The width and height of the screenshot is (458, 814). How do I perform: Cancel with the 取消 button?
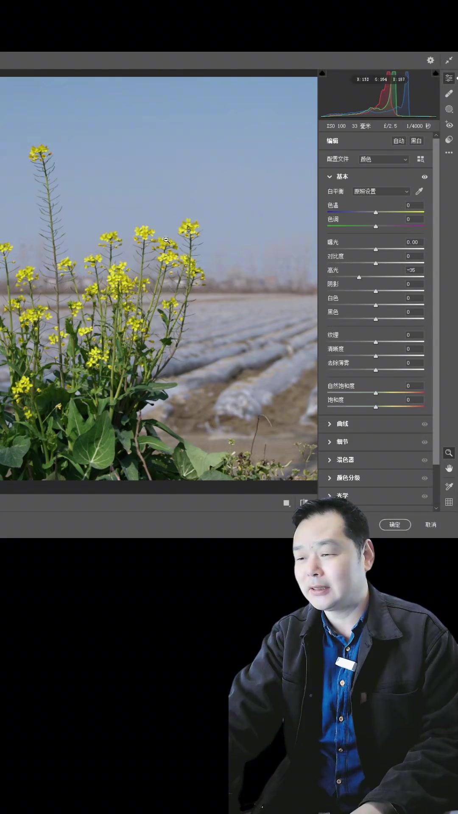[x=431, y=524]
